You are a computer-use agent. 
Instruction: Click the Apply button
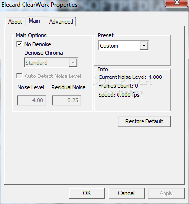pos(166,193)
